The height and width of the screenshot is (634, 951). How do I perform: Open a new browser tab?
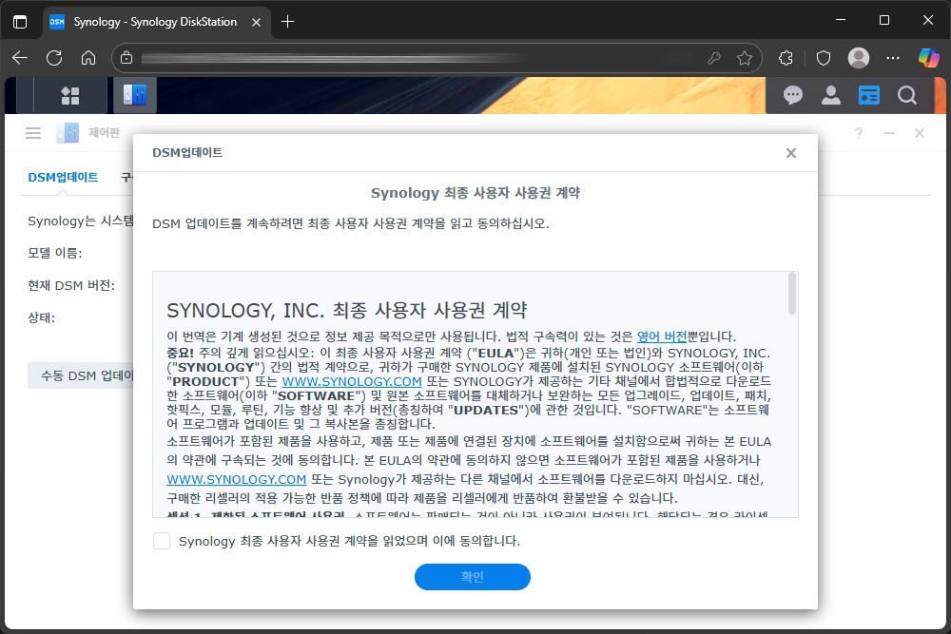[287, 22]
